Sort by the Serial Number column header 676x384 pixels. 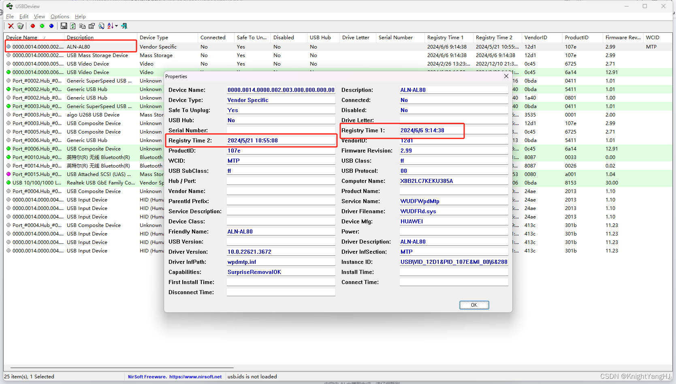[x=401, y=37]
